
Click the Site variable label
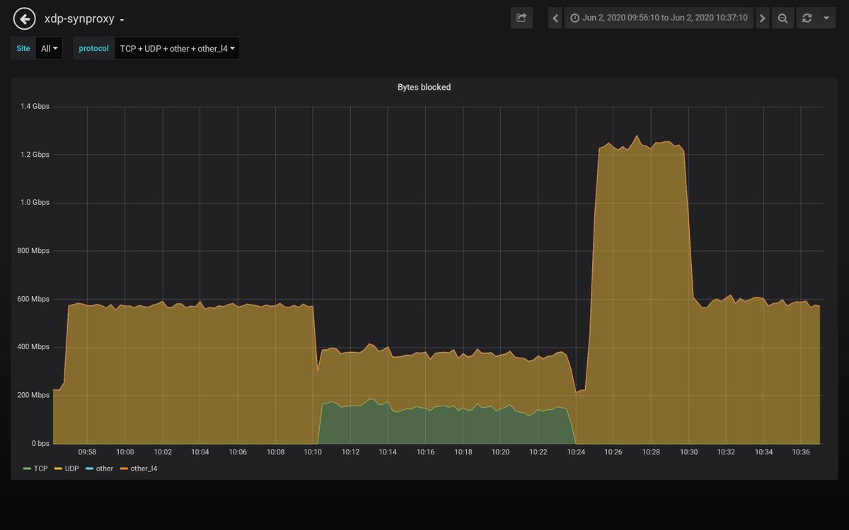(23, 48)
